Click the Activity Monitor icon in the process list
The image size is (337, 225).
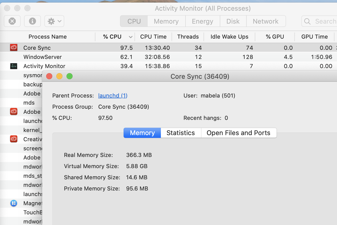coord(13,66)
